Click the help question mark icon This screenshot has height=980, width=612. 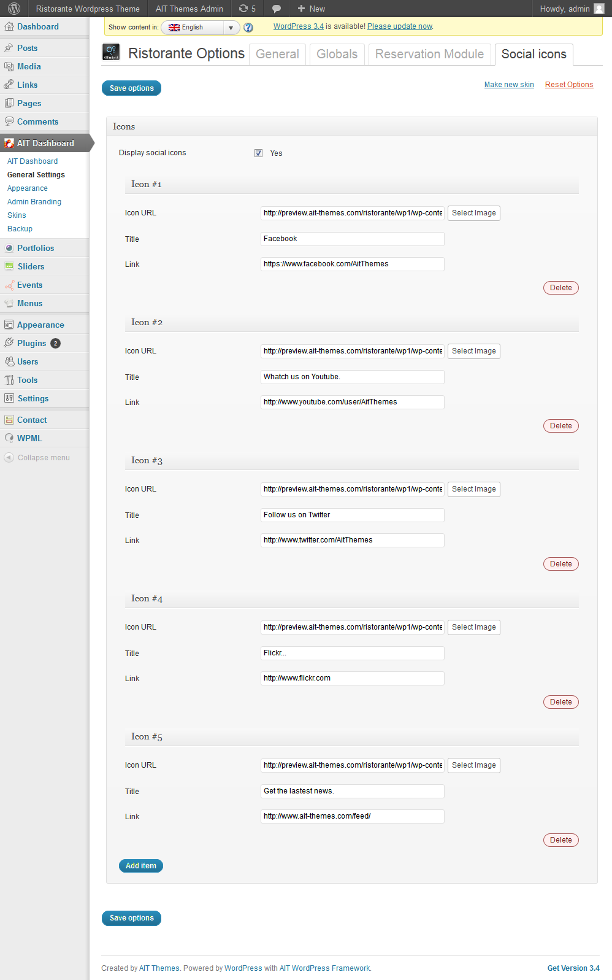[x=248, y=28]
